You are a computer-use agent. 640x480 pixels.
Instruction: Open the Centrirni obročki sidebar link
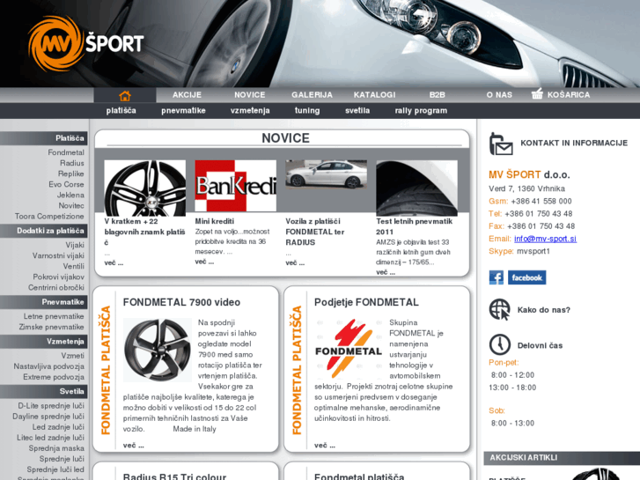click(x=56, y=288)
